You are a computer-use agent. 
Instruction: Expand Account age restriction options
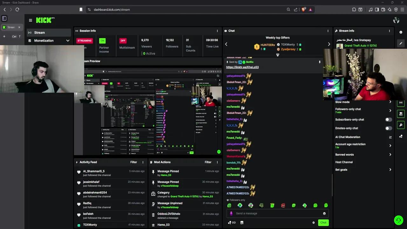[390, 146]
